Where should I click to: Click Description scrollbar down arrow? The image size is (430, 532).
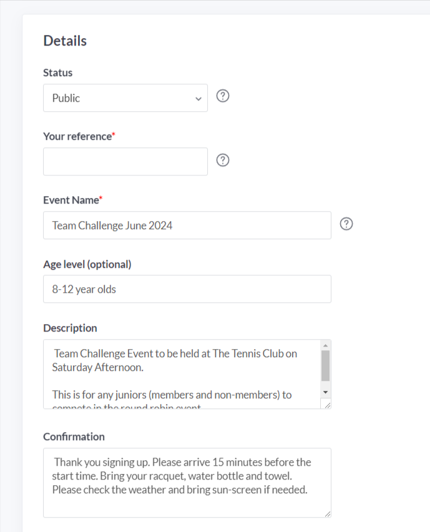tap(326, 392)
